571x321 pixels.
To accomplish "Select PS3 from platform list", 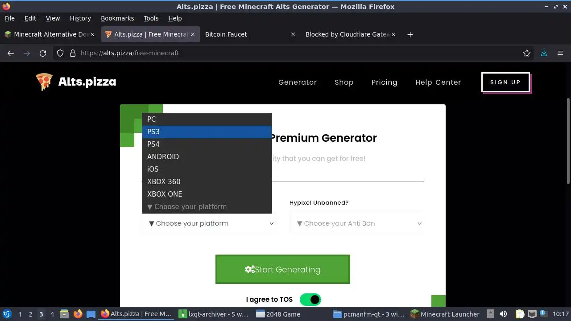I will 207,132.
